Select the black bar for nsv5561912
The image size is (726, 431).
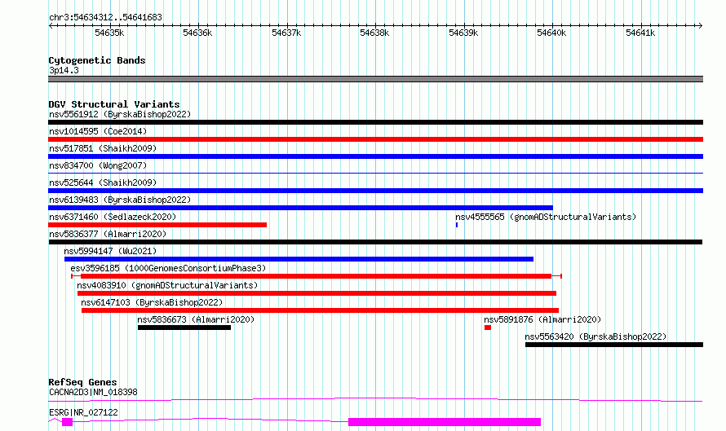pyautogui.click(x=375, y=122)
